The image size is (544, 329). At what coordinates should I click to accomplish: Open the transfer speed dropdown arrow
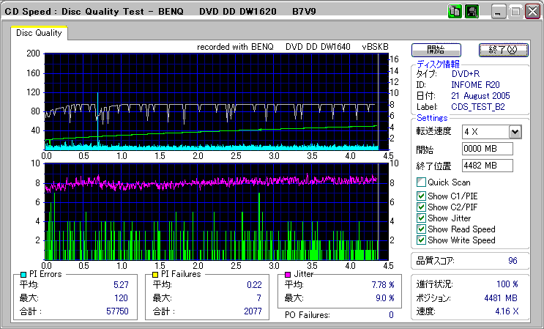515,131
